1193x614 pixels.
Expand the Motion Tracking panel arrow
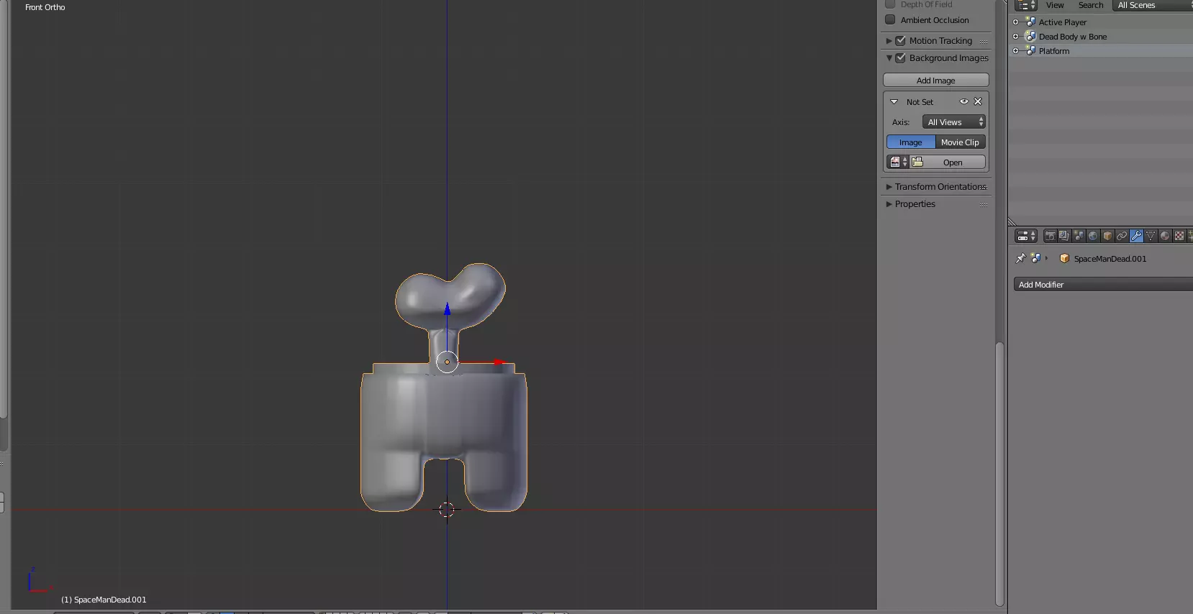coord(889,41)
